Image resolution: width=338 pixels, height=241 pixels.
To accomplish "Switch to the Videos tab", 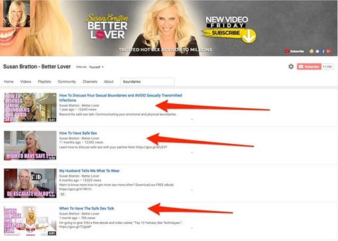I will tap(26, 82).
